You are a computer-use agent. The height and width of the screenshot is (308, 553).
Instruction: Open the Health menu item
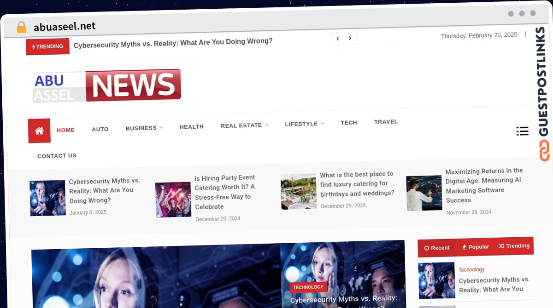[192, 126]
